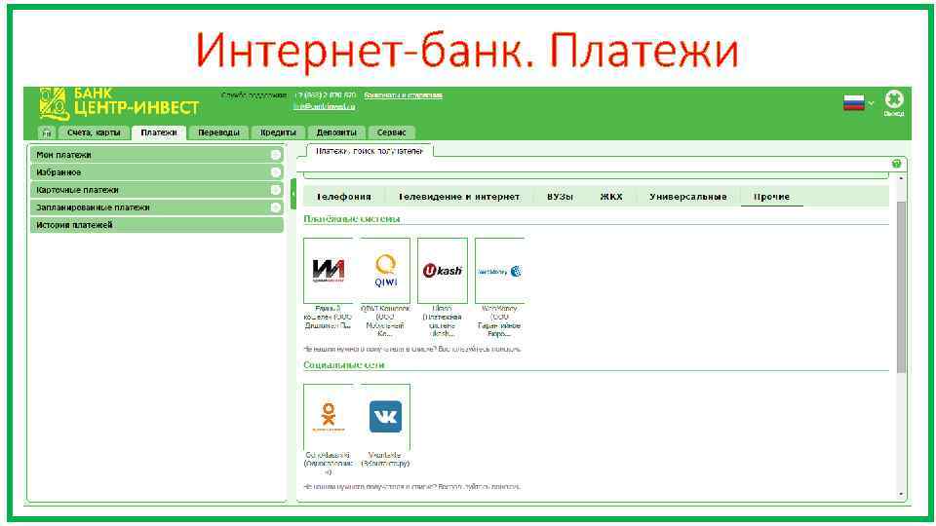Open the help icon above scrollbar
This screenshot has width=936, height=526.
[896, 164]
